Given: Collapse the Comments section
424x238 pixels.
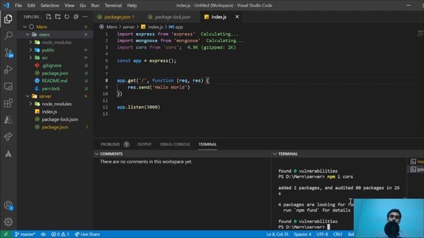Looking at the screenshot, I should tap(97, 154).
